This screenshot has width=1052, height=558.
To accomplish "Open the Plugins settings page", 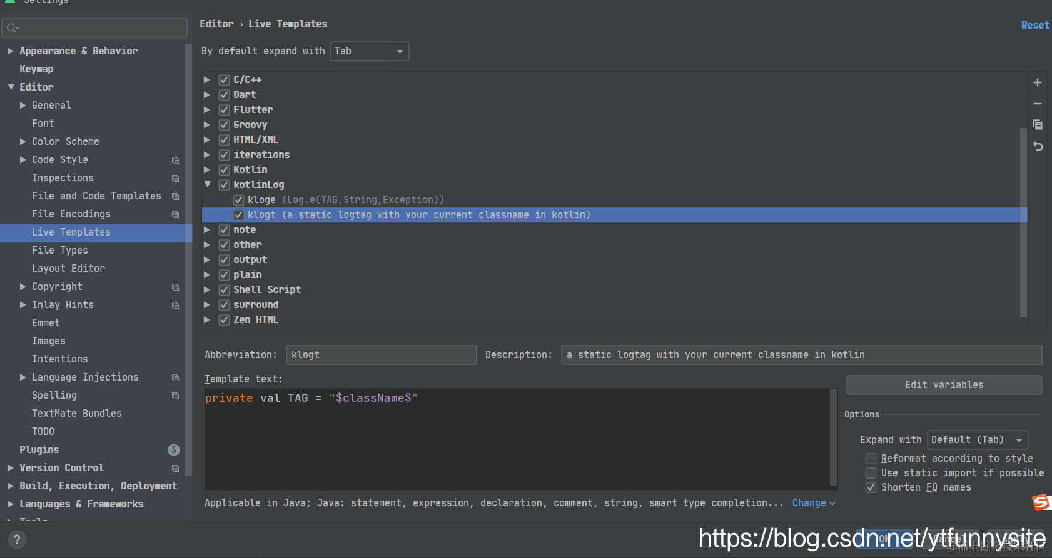I will 39,450.
